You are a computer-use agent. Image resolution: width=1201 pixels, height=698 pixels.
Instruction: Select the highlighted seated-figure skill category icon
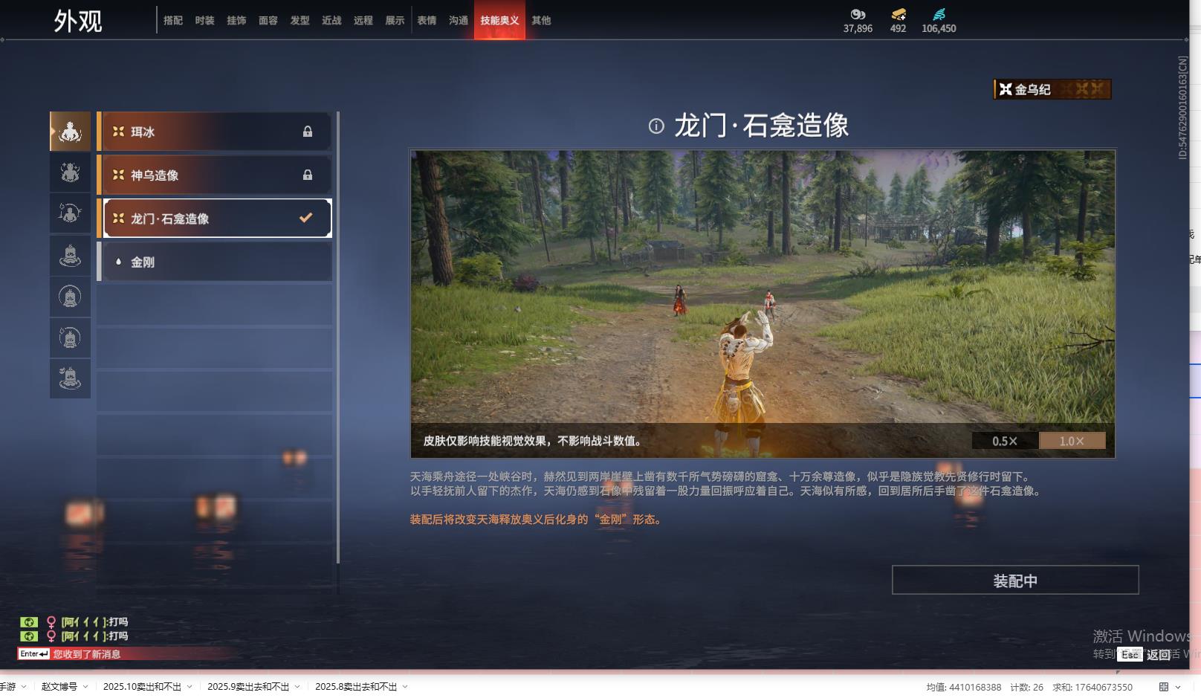70,132
